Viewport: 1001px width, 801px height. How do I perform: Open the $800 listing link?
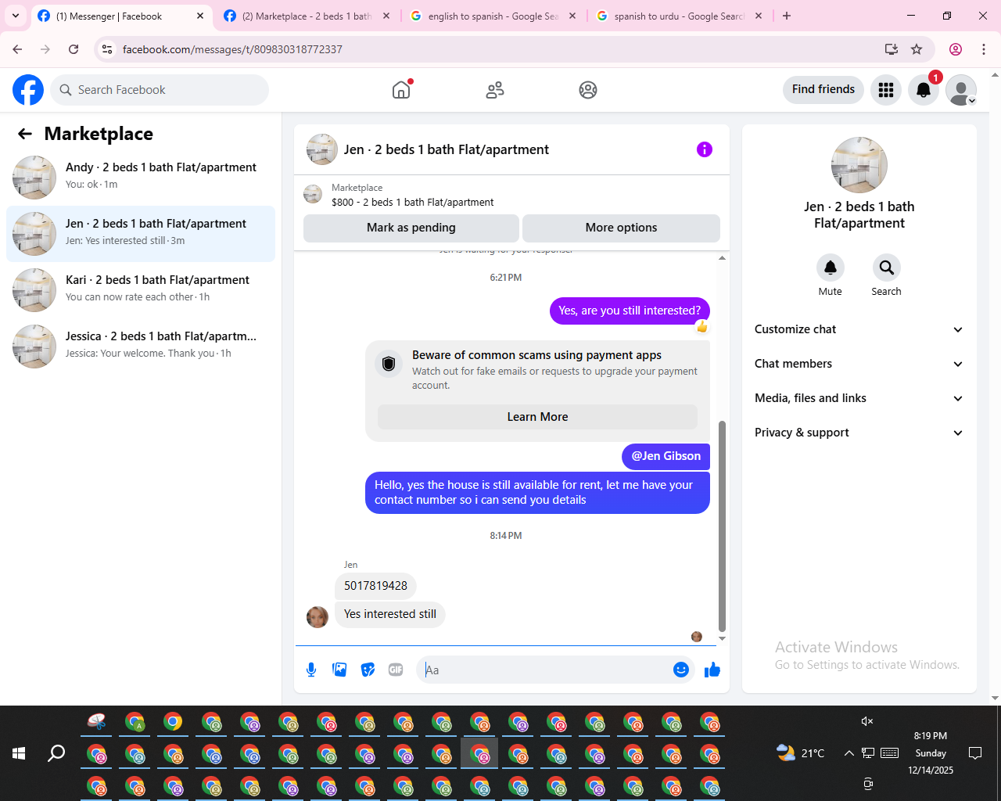[412, 202]
